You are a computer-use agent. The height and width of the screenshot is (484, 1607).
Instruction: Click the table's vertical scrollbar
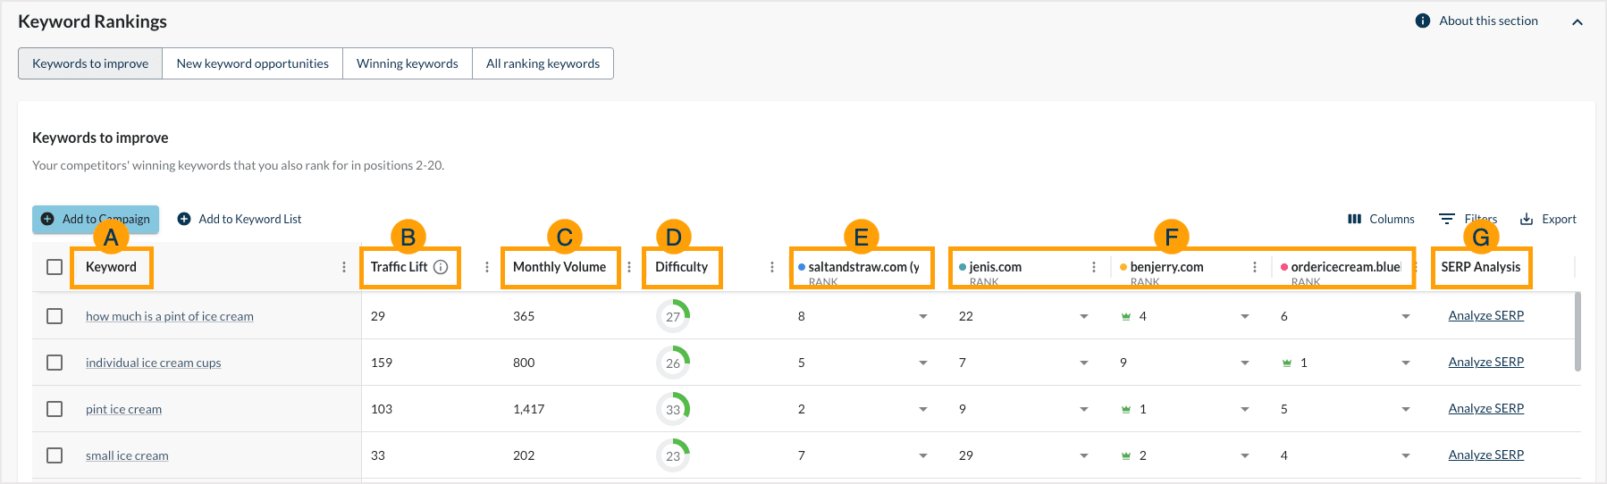[x=1578, y=330]
